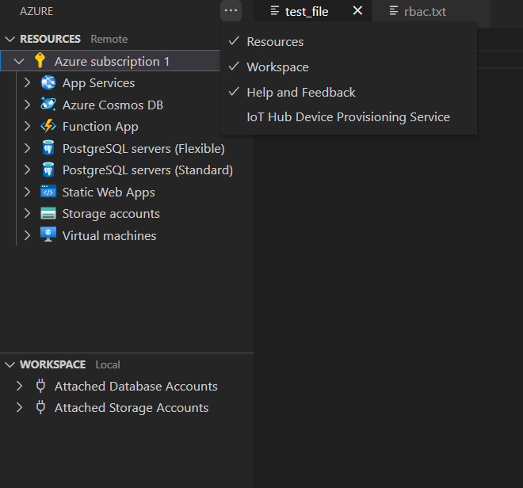
Task: Click the AZURE panel title
Action: (36, 11)
